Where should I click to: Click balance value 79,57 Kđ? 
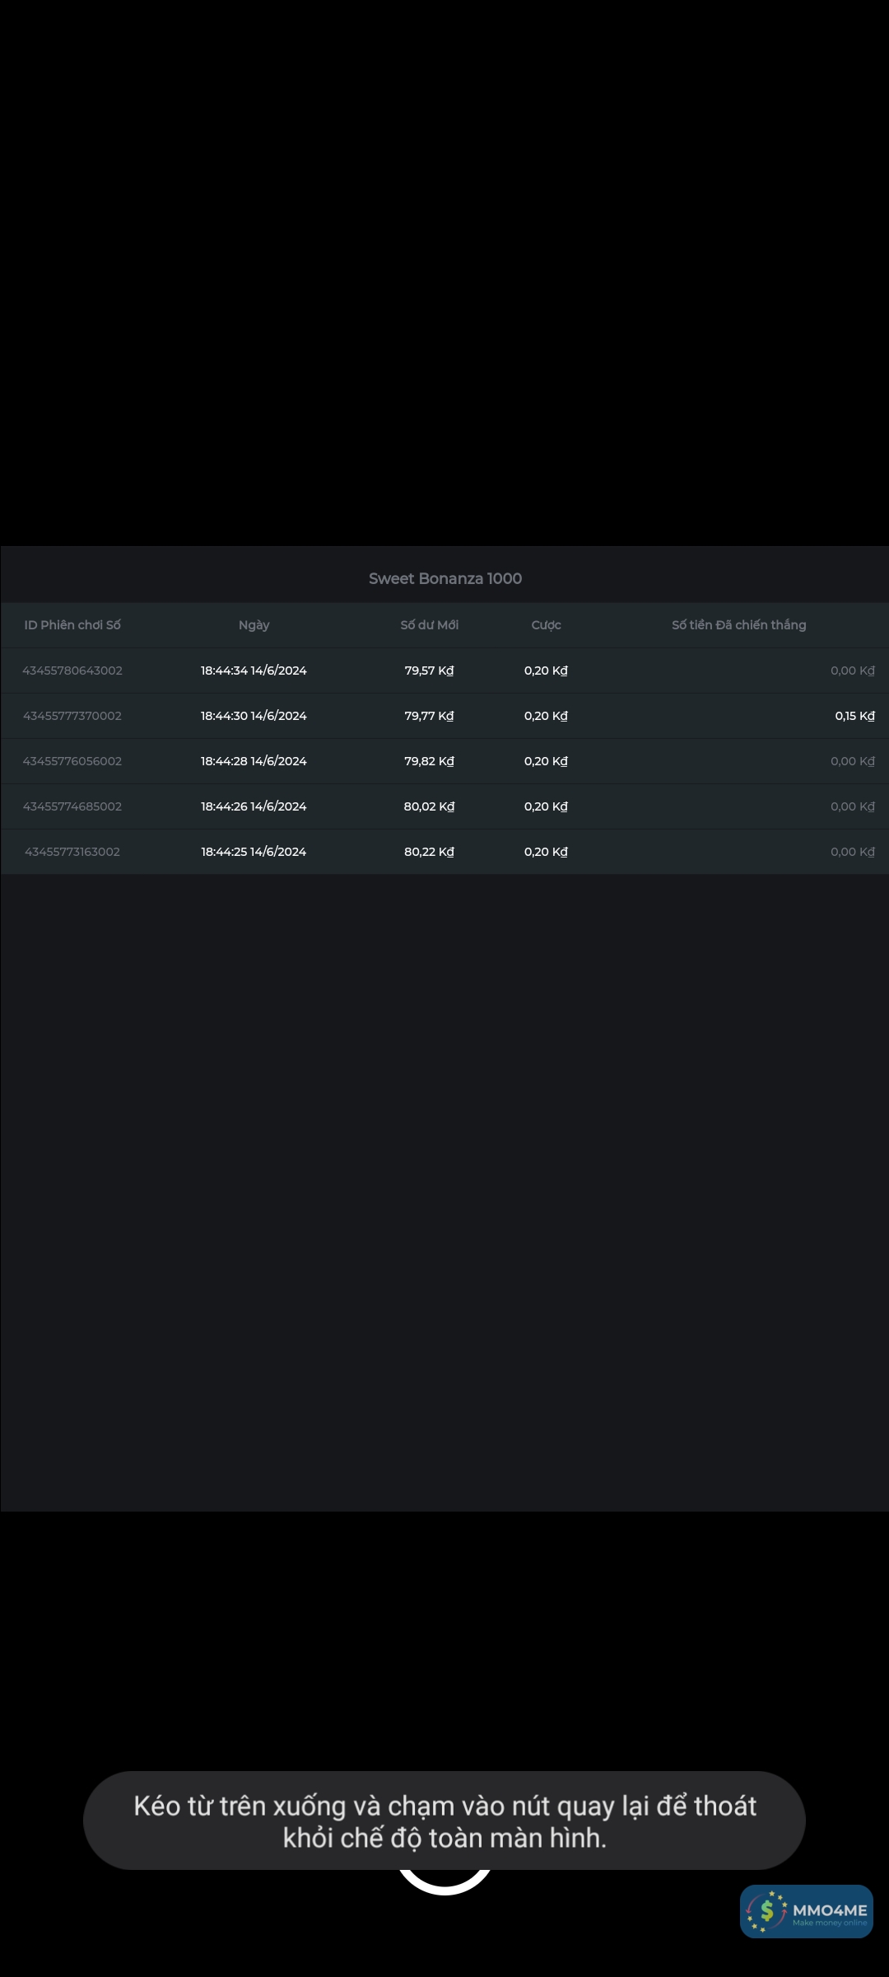(x=429, y=671)
